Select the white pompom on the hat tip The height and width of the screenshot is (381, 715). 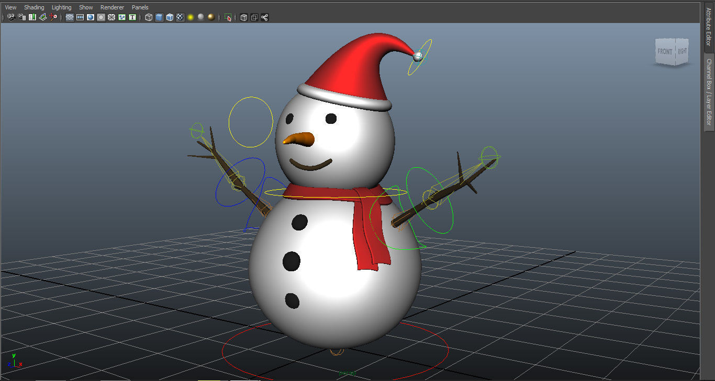tap(418, 55)
